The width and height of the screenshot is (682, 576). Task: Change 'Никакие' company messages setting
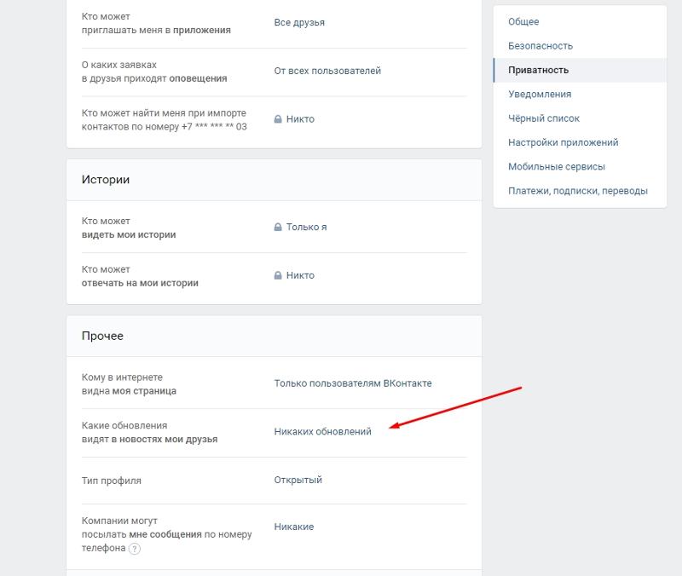[x=293, y=526]
